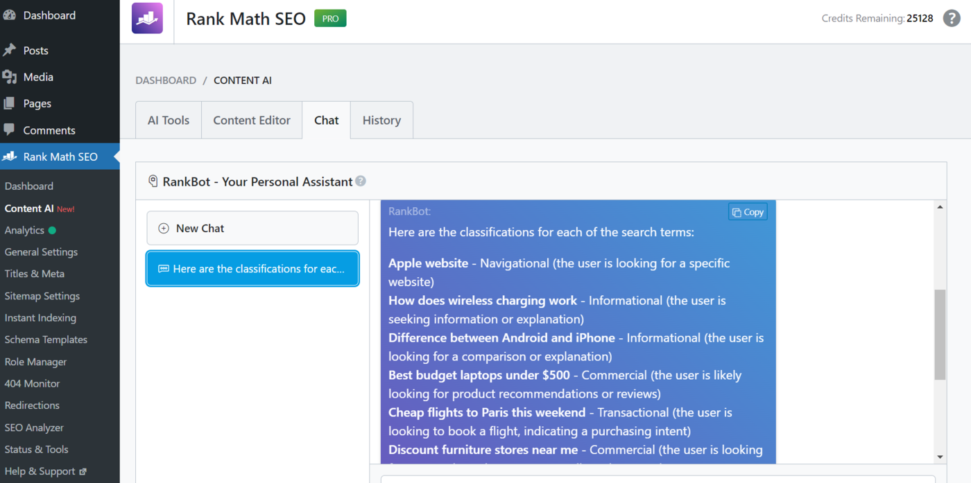Open SEO Analyzer
Image resolution: width=971 pixels, height=483 pixels.
pyautogui.click(x=34, y=428)
